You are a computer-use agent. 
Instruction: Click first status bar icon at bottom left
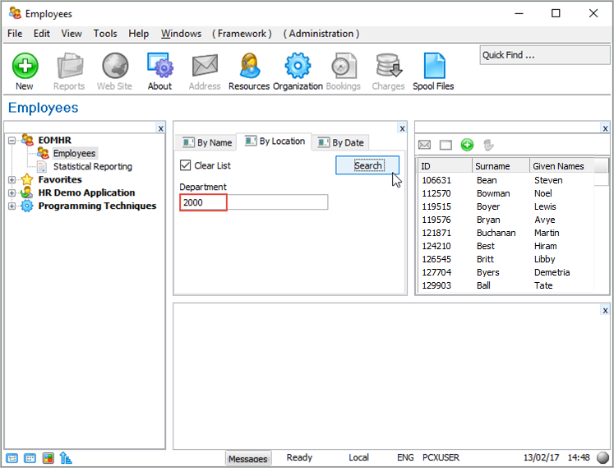click(12, 458)
